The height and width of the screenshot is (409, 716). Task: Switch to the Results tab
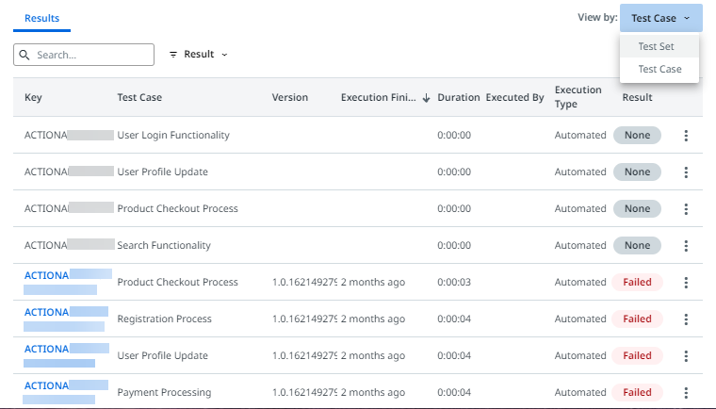tap(41, 18)
